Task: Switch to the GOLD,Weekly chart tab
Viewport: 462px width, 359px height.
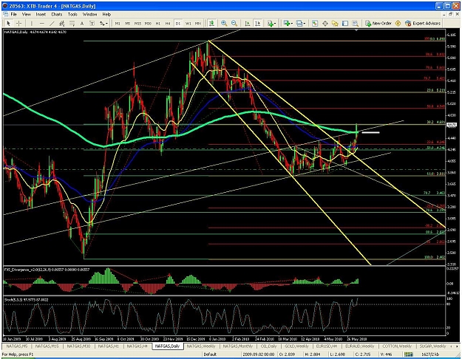Action: [296, 346]
